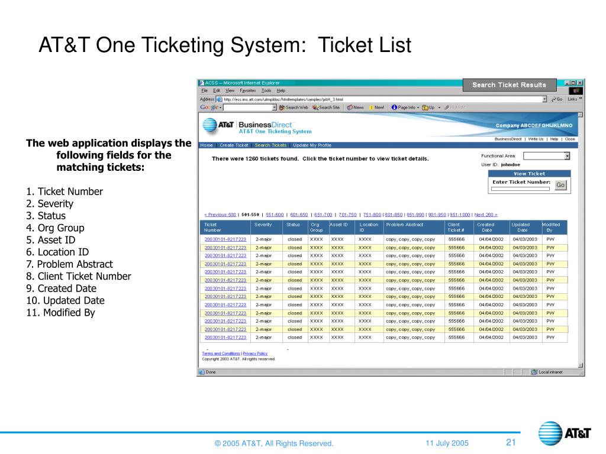Open the View menu
Screen dimensions: 606x454
point(230,90)
